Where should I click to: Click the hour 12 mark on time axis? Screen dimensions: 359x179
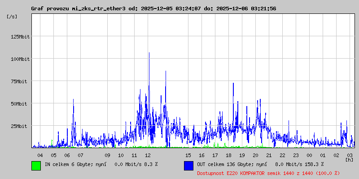(x=148, y=155)
